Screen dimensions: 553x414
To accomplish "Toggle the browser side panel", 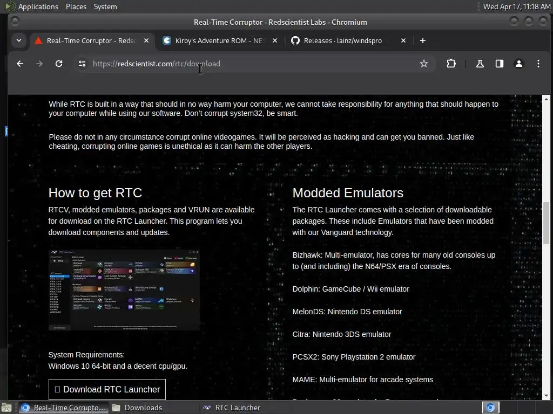I will point(500,64).
